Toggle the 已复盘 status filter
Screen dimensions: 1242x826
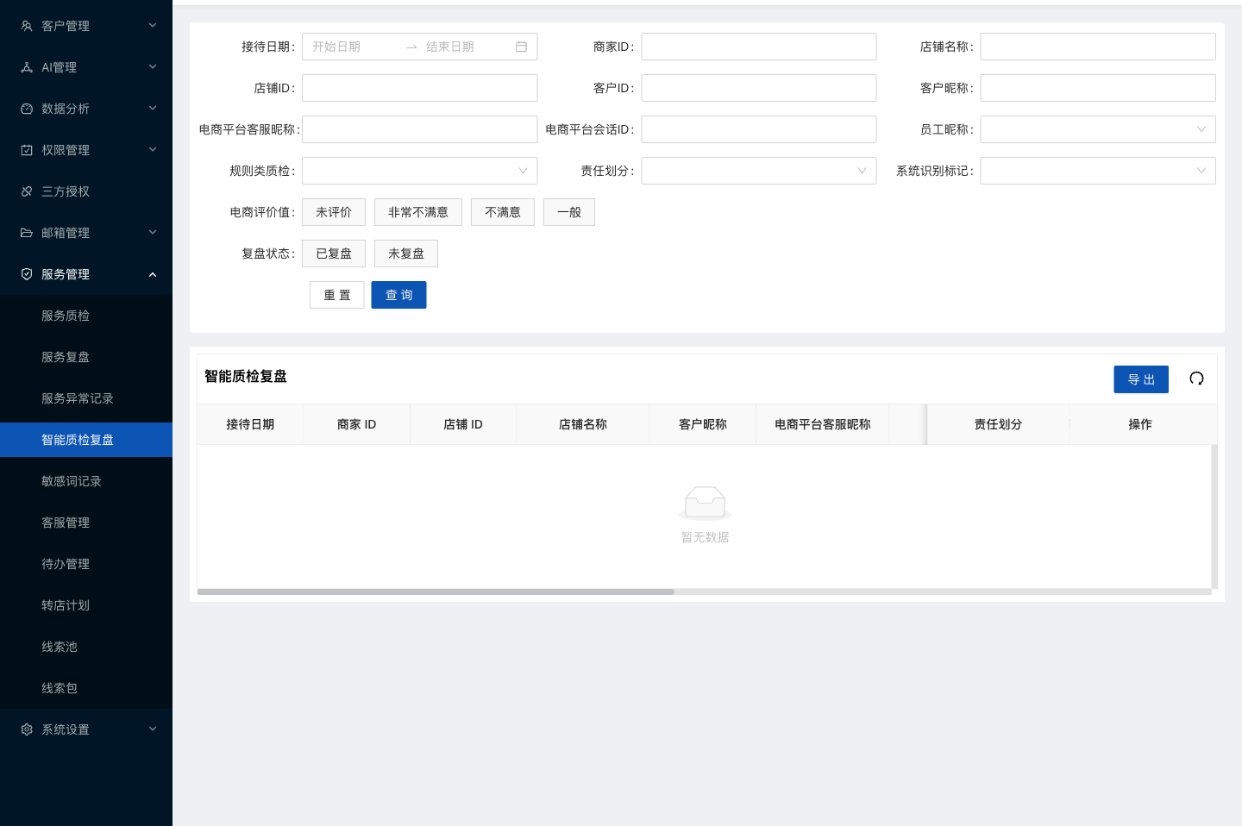click(334, 253)
